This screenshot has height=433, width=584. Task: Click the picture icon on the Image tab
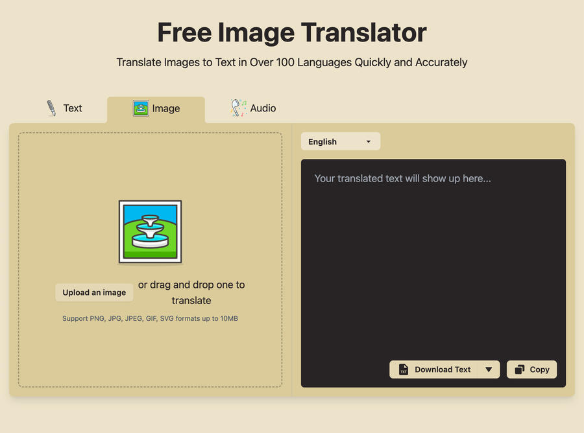coord(141,108)
